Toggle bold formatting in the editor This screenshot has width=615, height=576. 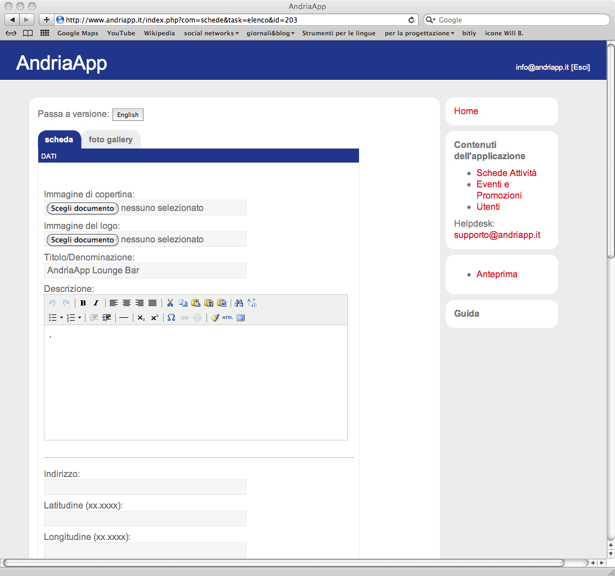click(83, 303)
